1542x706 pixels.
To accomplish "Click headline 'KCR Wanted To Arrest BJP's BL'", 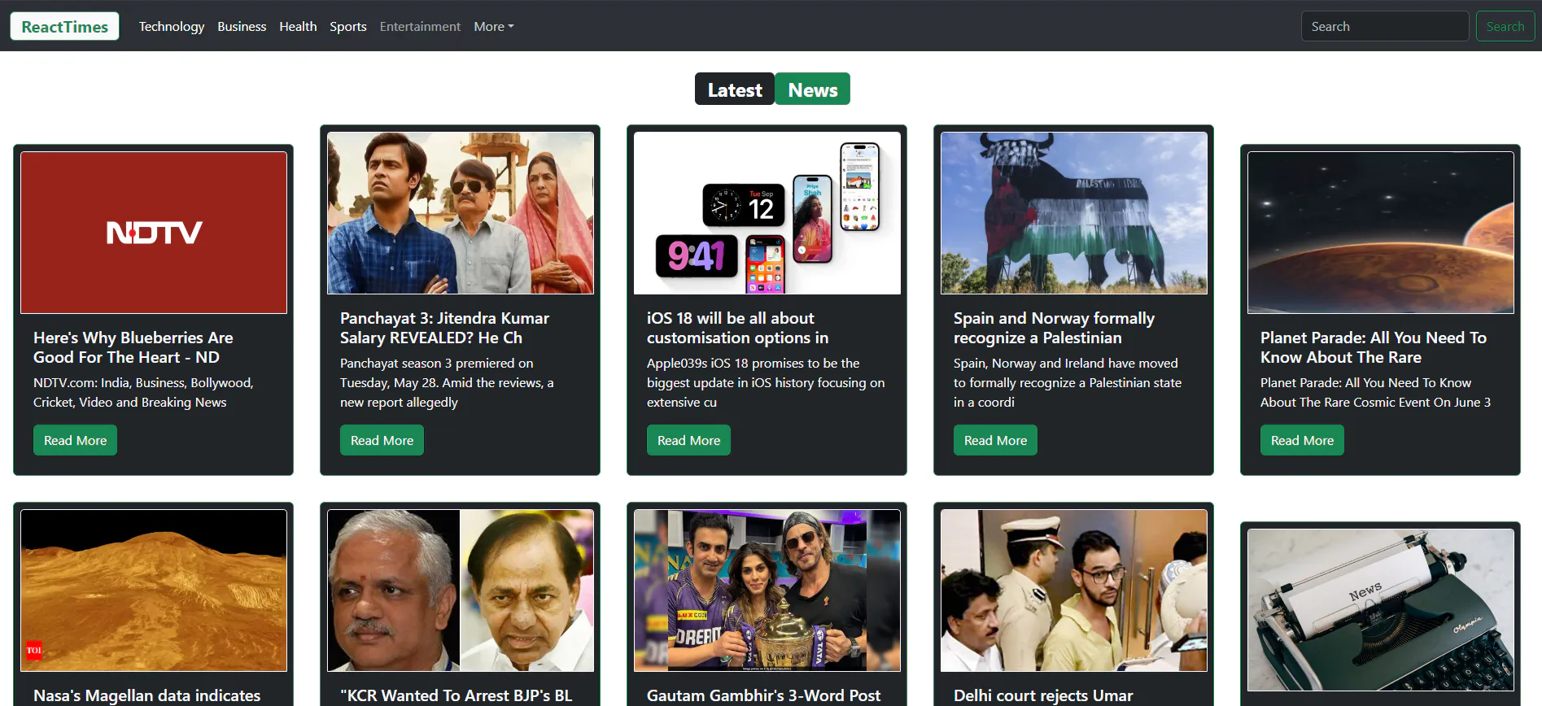I will click(x=456, y=695).
